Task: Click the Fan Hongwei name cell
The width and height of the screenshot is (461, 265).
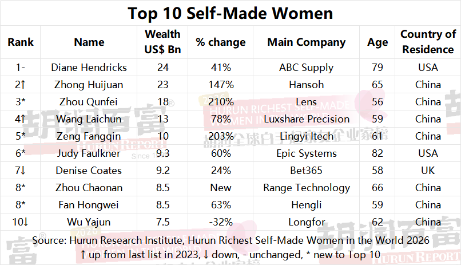Action: [x=89, y=205]
